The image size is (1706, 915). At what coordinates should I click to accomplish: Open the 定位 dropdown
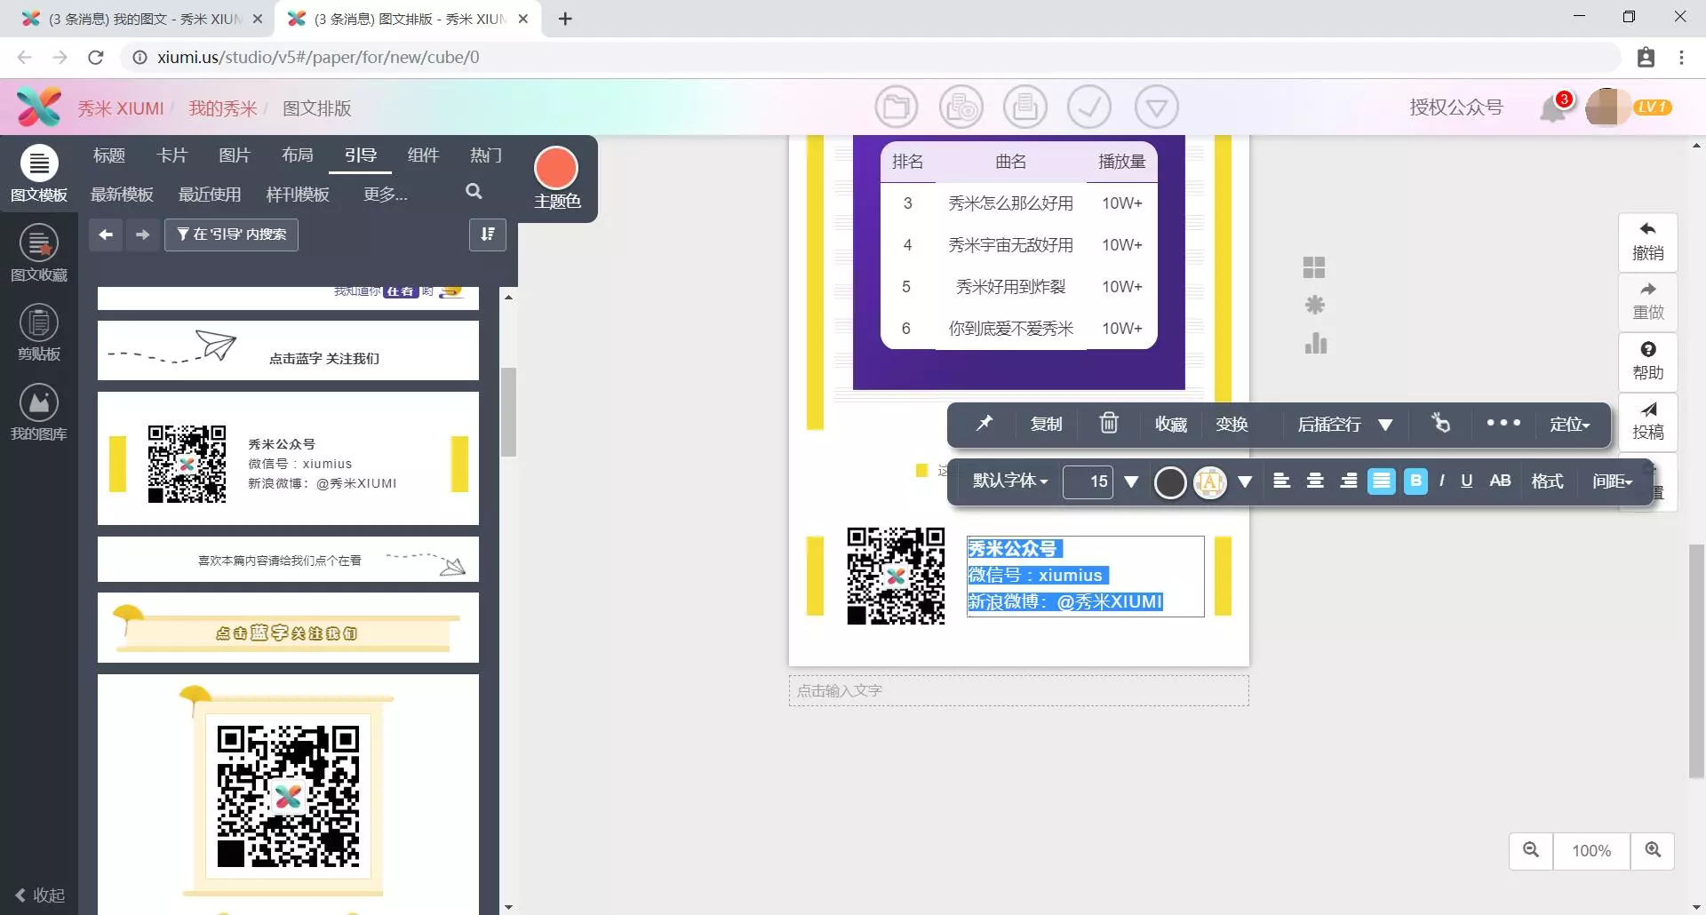(x=1569, y=424)
